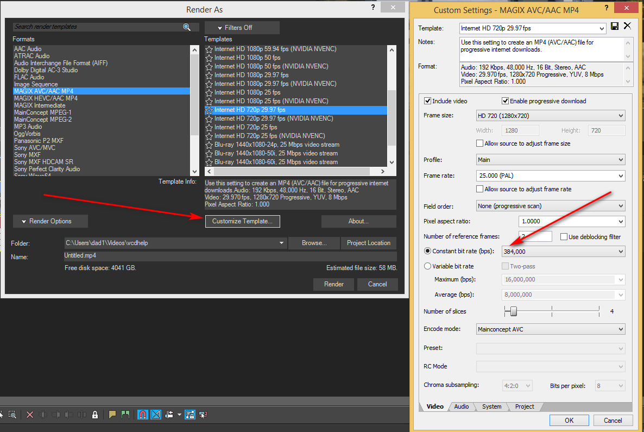
Task: Open the Folder path dropdown
Action: (281, 243)
